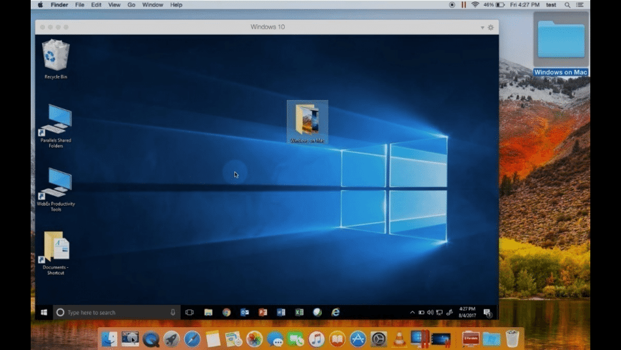Open Task View in the Windows taskbar
The width and height of the screenshot is (621, 350).
click(189, 312)
